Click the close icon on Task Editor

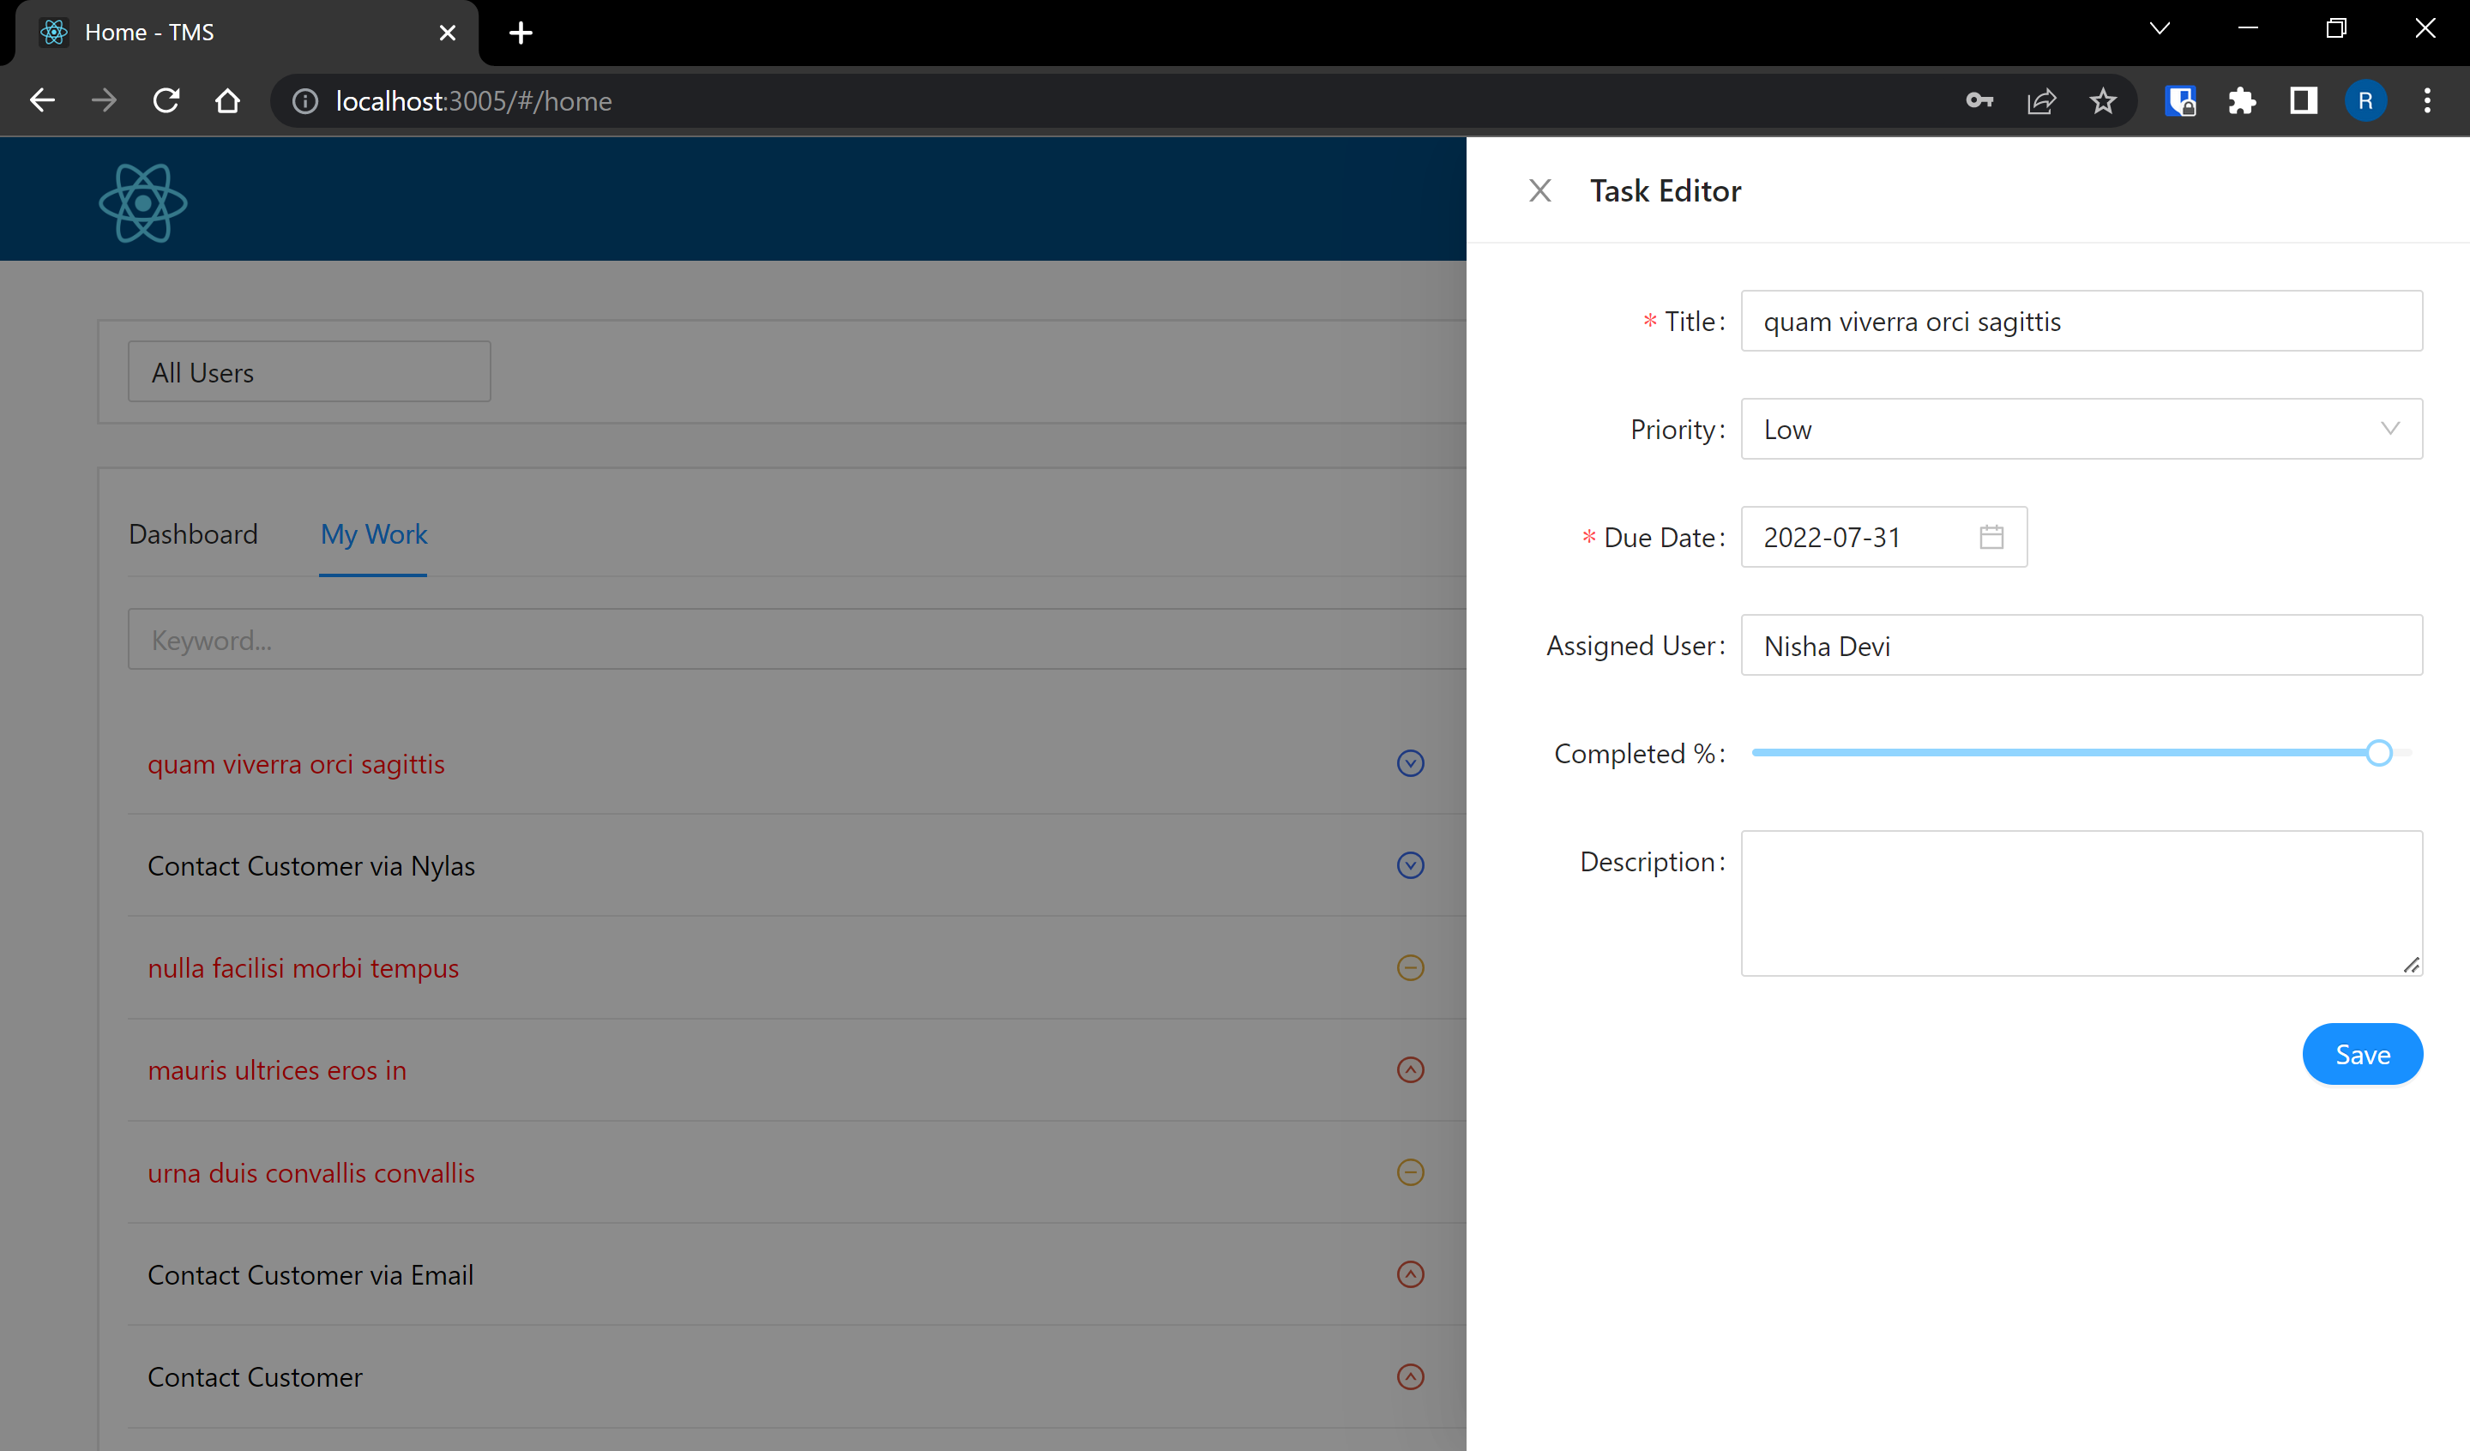pyautogui.click(x=1537, y=190)
